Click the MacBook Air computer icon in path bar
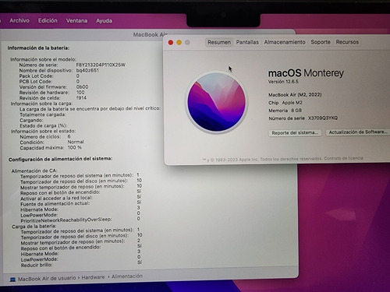390x292 pixels. 12,280
